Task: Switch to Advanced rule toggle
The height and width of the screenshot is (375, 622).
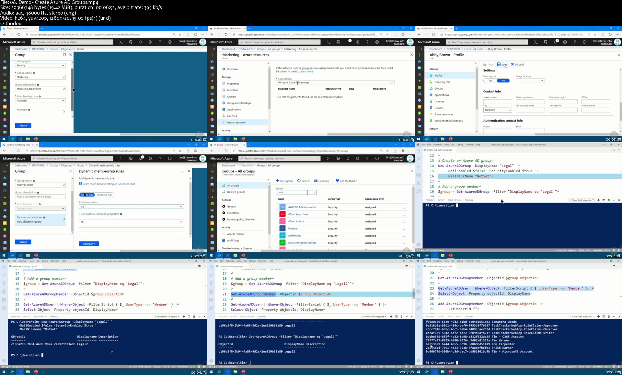Action: click(104, 195)
